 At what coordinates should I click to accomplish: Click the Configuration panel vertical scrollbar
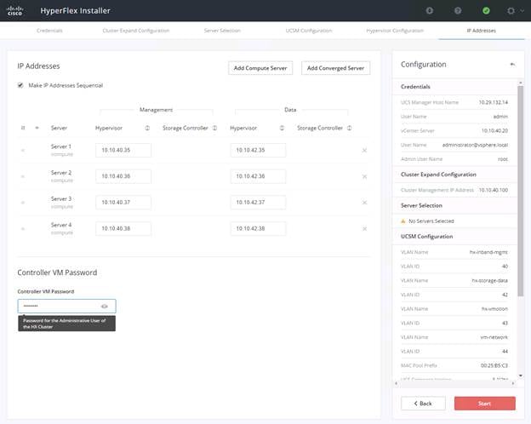click(521, 191)
